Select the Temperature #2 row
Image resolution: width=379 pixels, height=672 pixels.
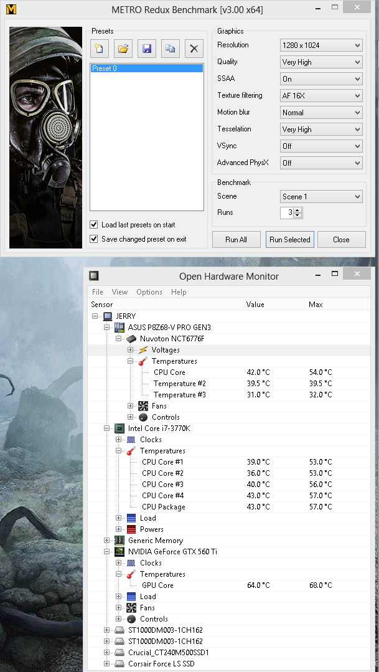[229, 383]
